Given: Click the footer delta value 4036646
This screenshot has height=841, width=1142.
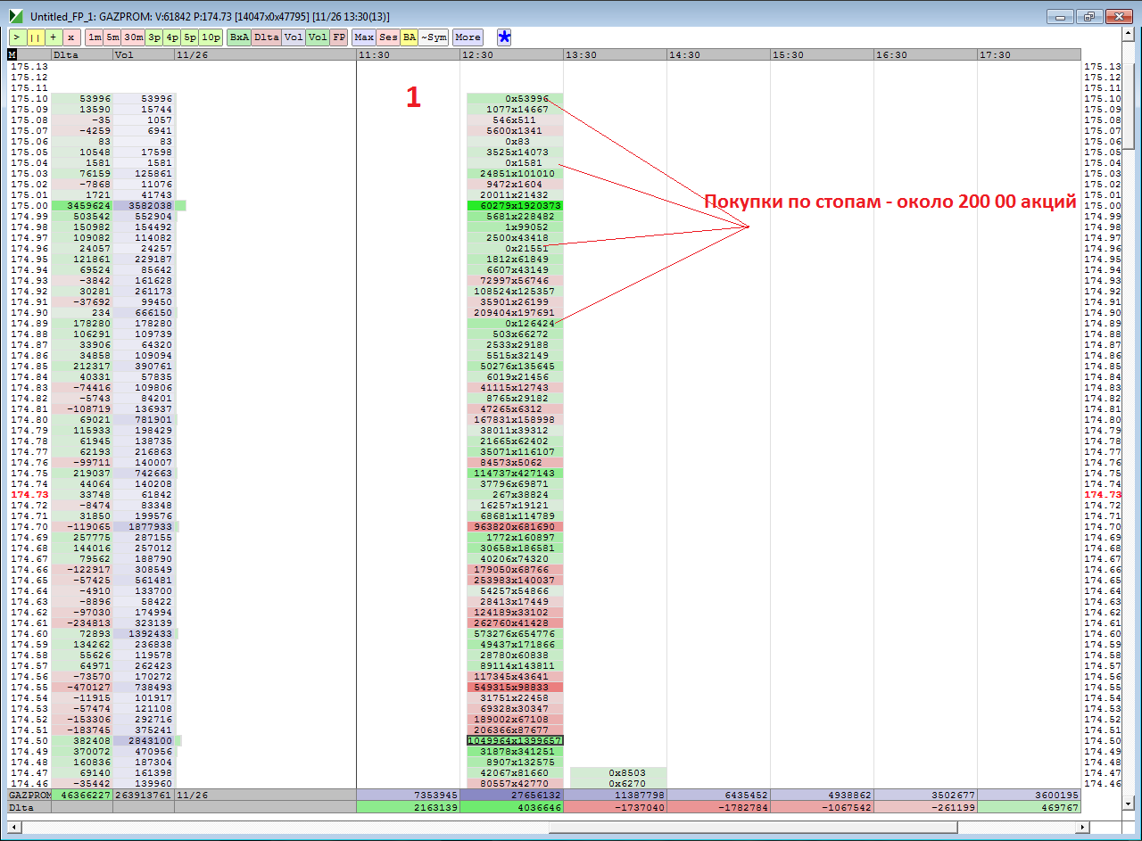Looking at the screenshot, I should pyautogui.click(x=512, y=807).
